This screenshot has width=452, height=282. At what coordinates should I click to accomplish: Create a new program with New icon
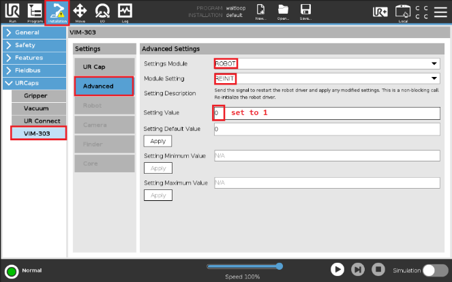260,12
